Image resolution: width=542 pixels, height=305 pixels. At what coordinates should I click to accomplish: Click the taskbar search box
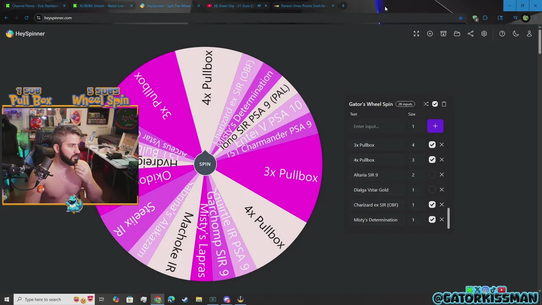(x=54, y=299)
